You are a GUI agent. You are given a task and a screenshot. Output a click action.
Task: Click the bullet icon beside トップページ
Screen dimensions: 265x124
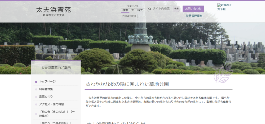click(x=36, y=82)
